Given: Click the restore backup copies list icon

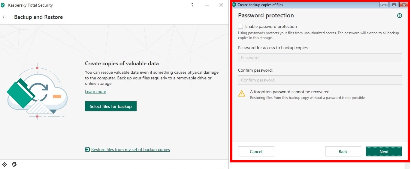Looking at the screenshot, I should pos(87,150).
